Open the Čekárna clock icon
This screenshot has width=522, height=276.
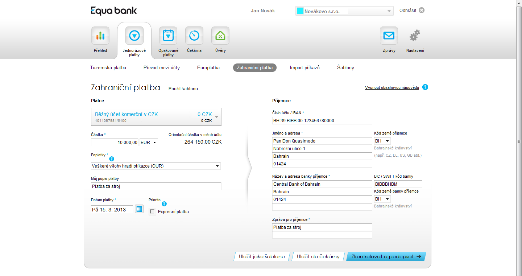(x=194, y=36)
